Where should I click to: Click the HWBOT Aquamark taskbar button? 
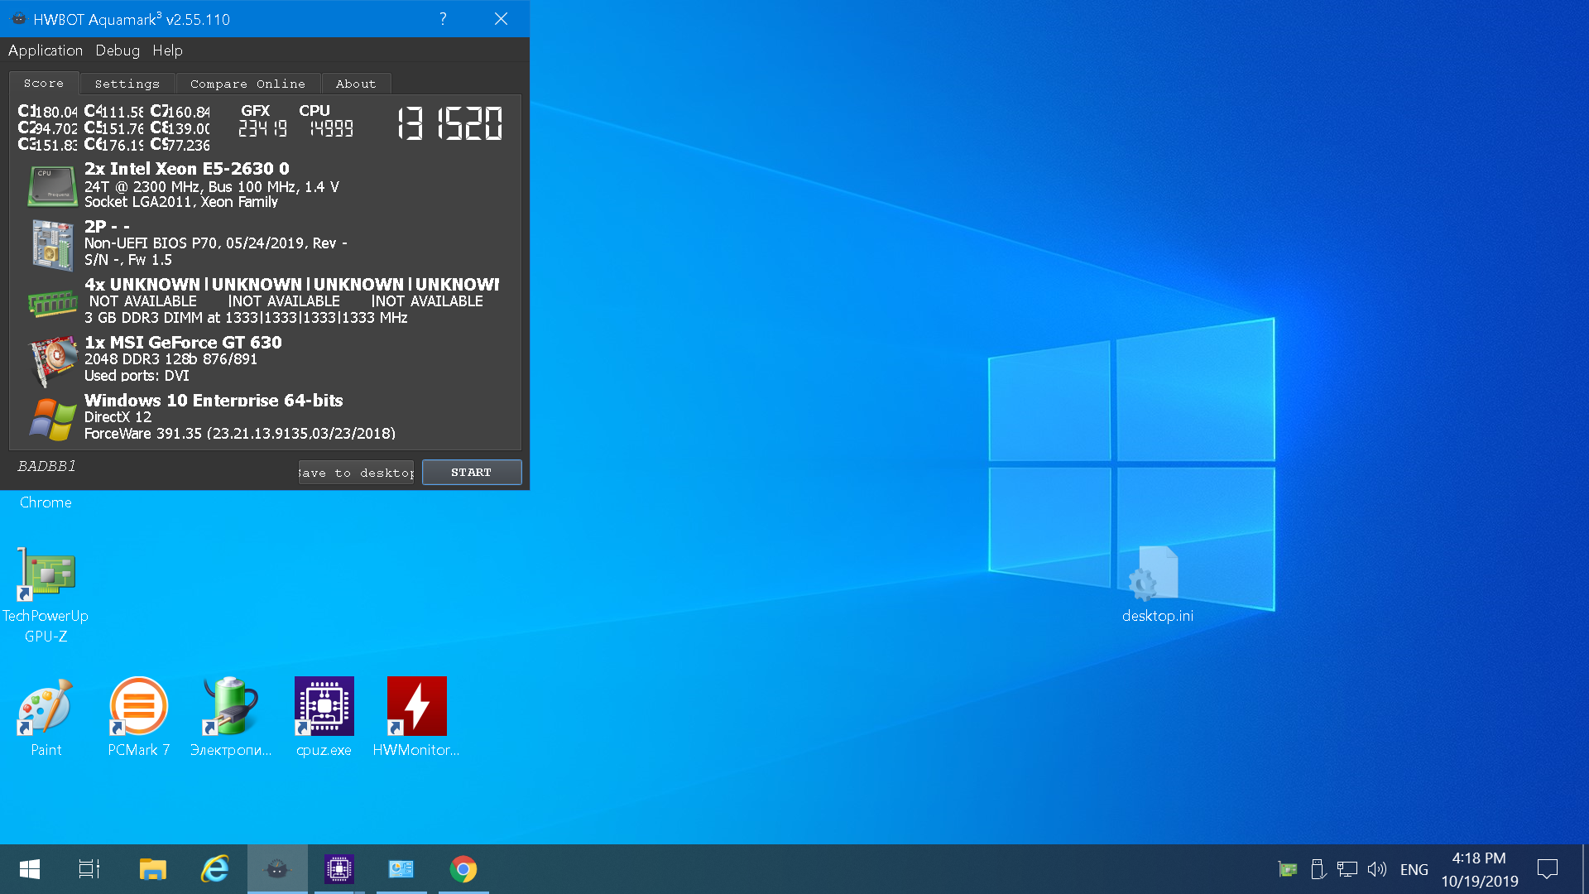click(277, 869)
